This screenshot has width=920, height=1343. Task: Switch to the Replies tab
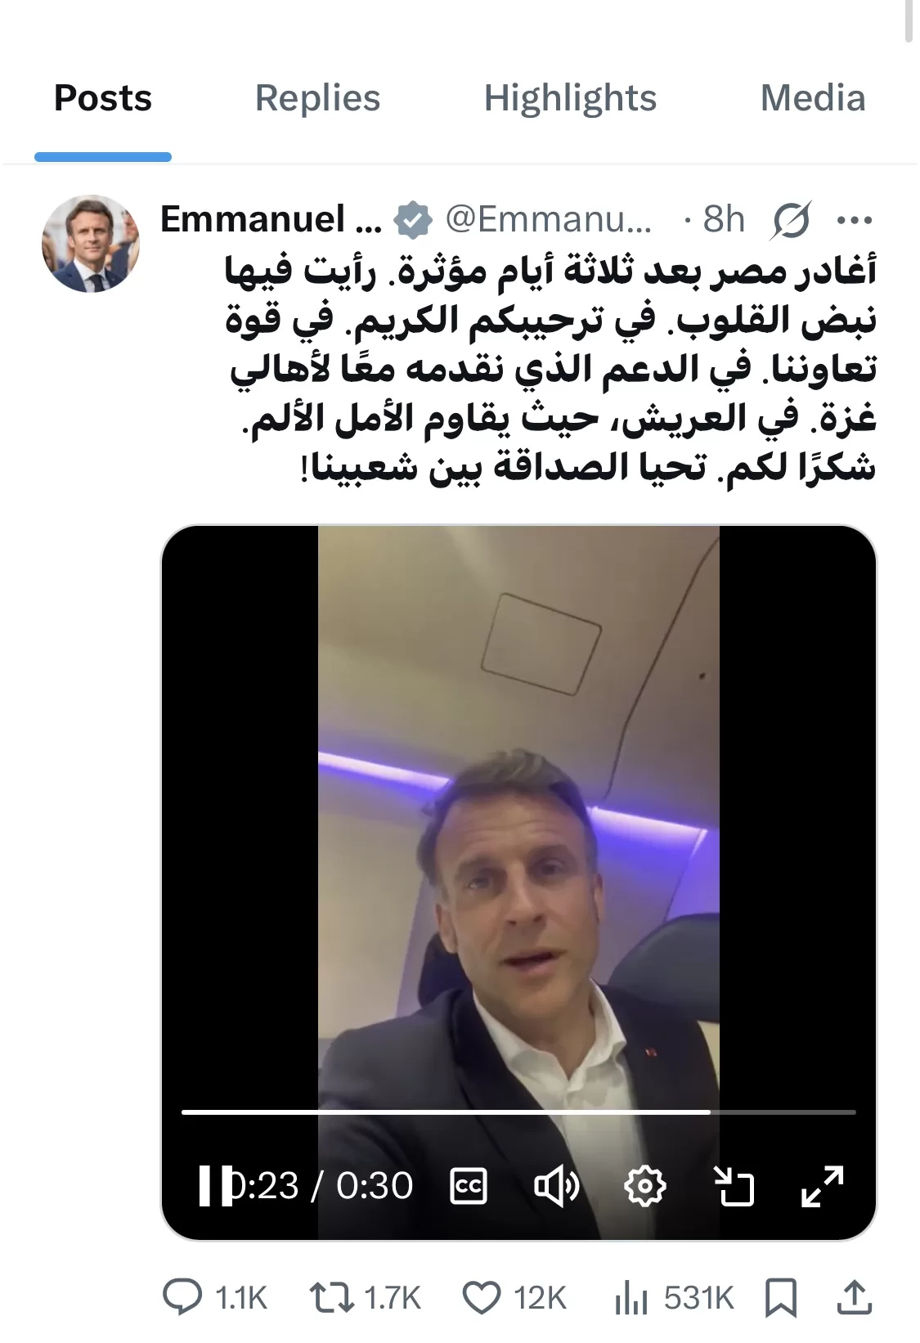pos(317,98)
